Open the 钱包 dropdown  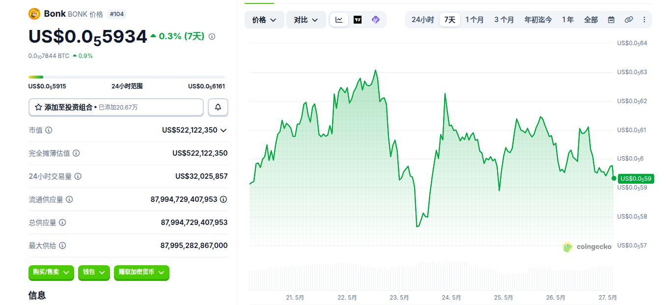pyautogui.click(x=94, y=272)
